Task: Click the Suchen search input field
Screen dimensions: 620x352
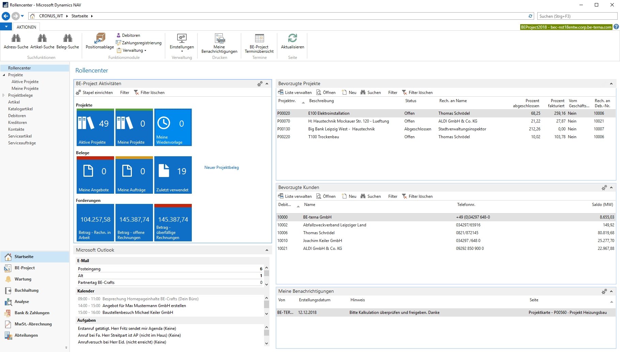Action: click(x=577, y=16)
